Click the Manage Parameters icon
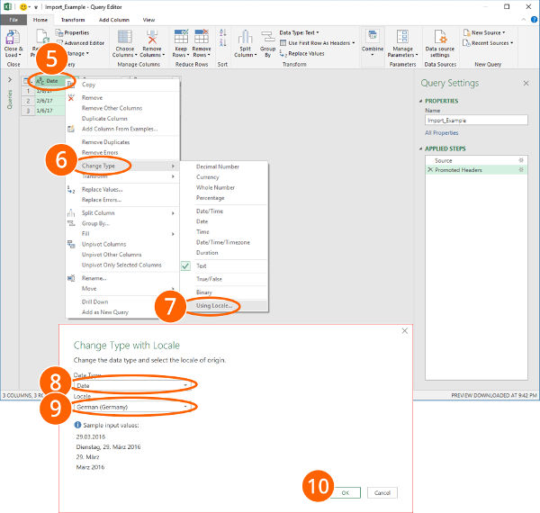The image size is (540, 513). [x=402, y=37]
